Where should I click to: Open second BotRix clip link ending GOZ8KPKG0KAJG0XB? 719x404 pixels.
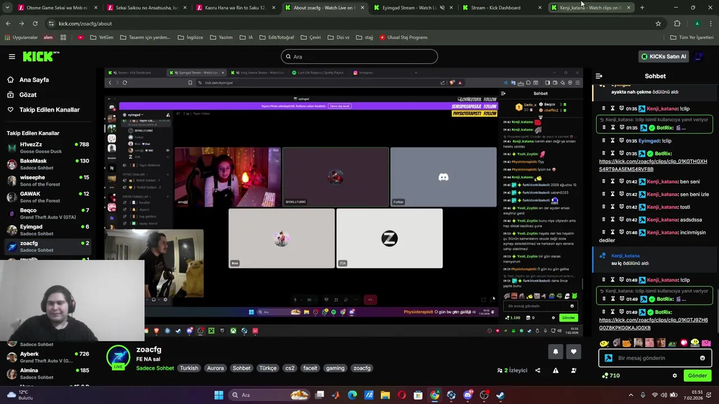click(653, 324)
